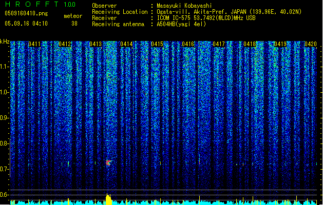The image size is (323, 205).
Task: Click the 0.8 kHz axis tick label
Action: 5,143
